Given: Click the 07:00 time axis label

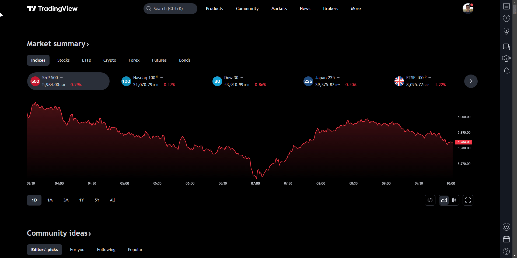Looking at the screenshot, I should coord(256,183).
